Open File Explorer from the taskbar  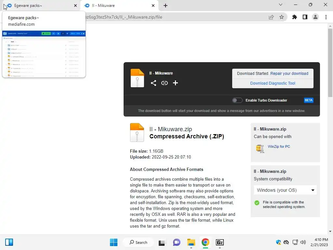point(191,242)
